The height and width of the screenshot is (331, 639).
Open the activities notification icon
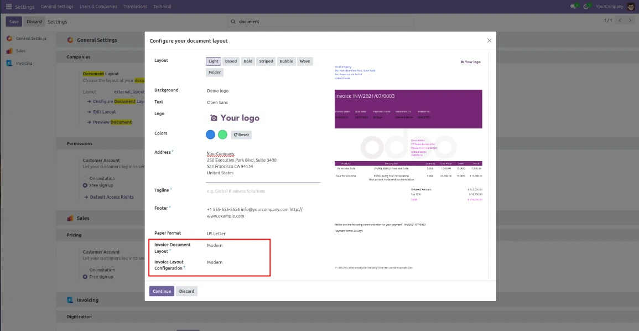pos(586,6)
